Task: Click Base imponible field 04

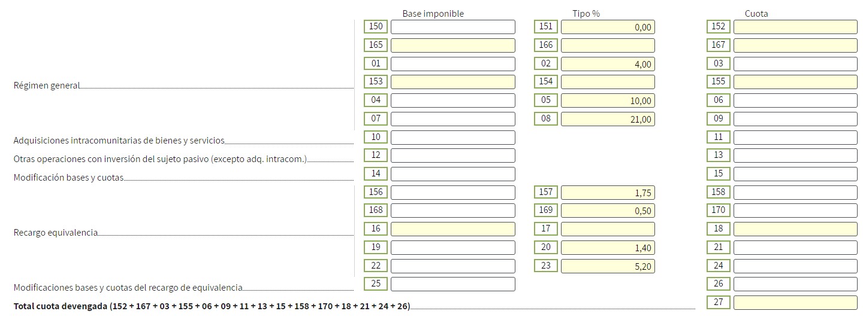Action: (x=452, y=100)
